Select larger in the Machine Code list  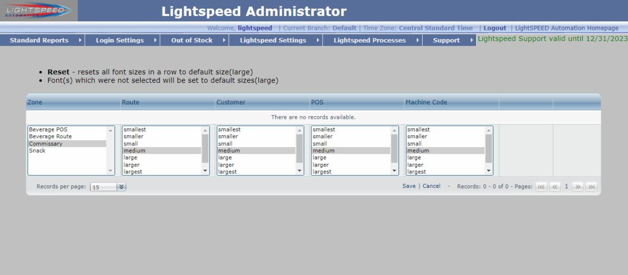(x=446, y=165)
